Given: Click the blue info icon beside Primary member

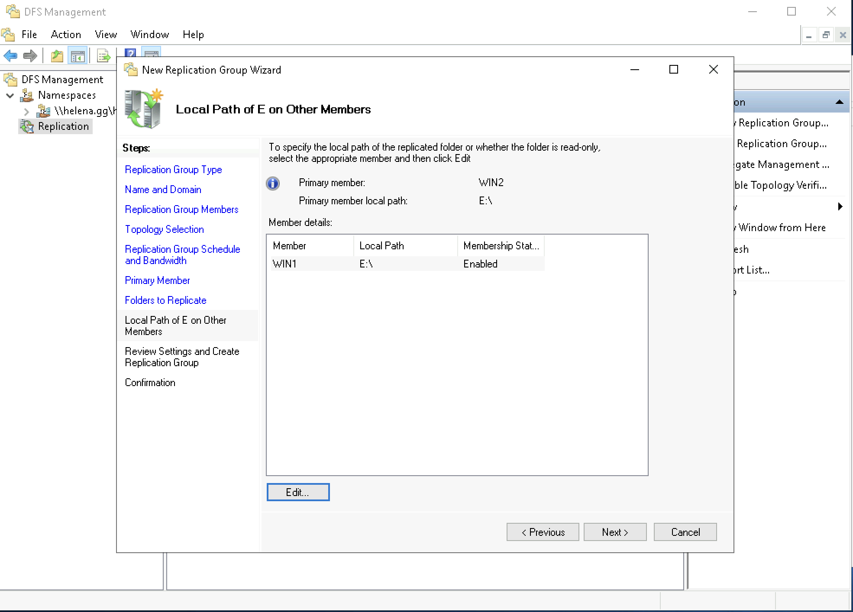Looking at the screenshot, I should tap(273, 184).
